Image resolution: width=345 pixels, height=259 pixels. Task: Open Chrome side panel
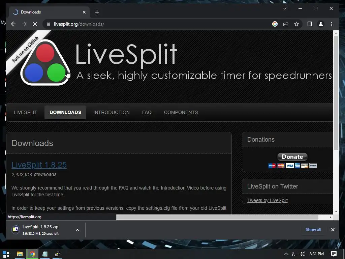[x=310, y=24]
